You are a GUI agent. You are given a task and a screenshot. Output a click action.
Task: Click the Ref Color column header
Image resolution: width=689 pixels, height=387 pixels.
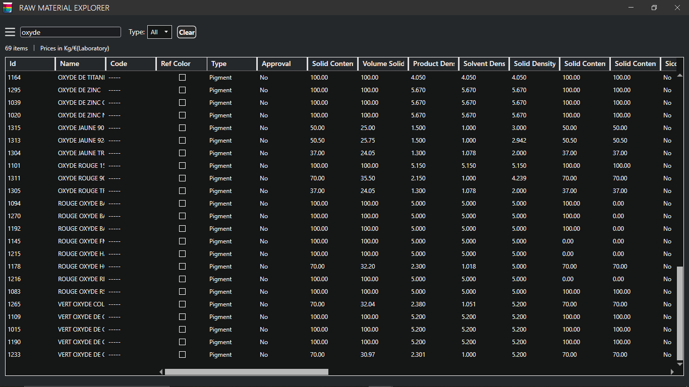click(x=182, y=63)
